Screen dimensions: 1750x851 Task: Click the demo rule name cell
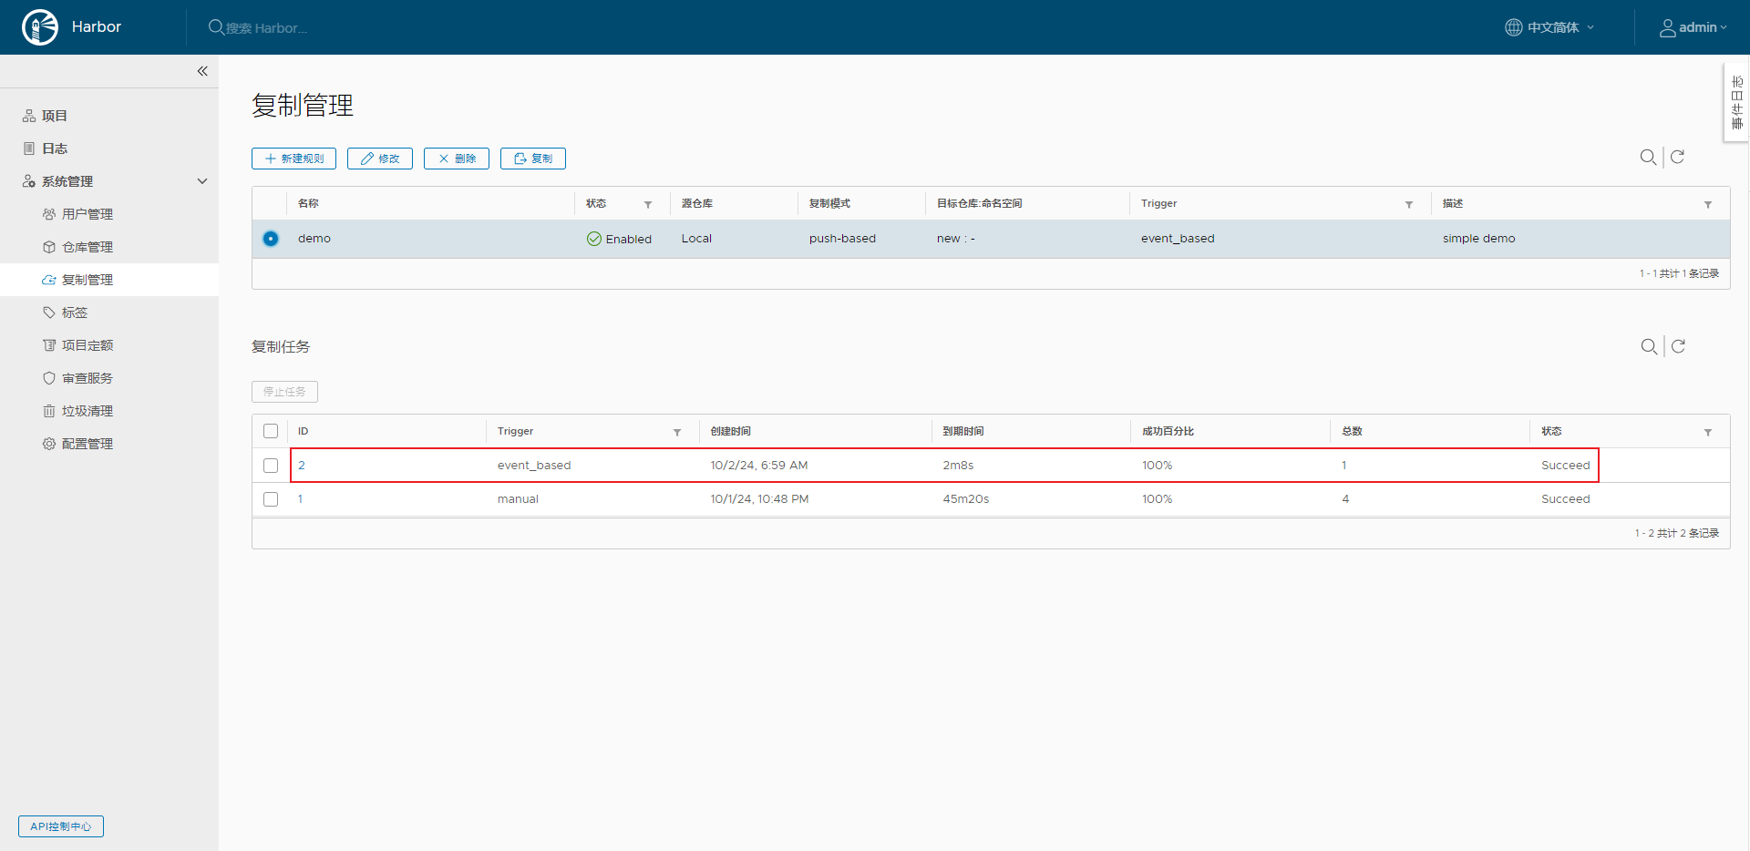tap(314, 239)
